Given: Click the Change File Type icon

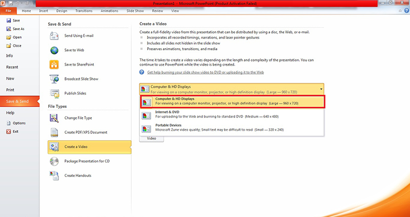Looking at the screenshot, I should point(54,118).
